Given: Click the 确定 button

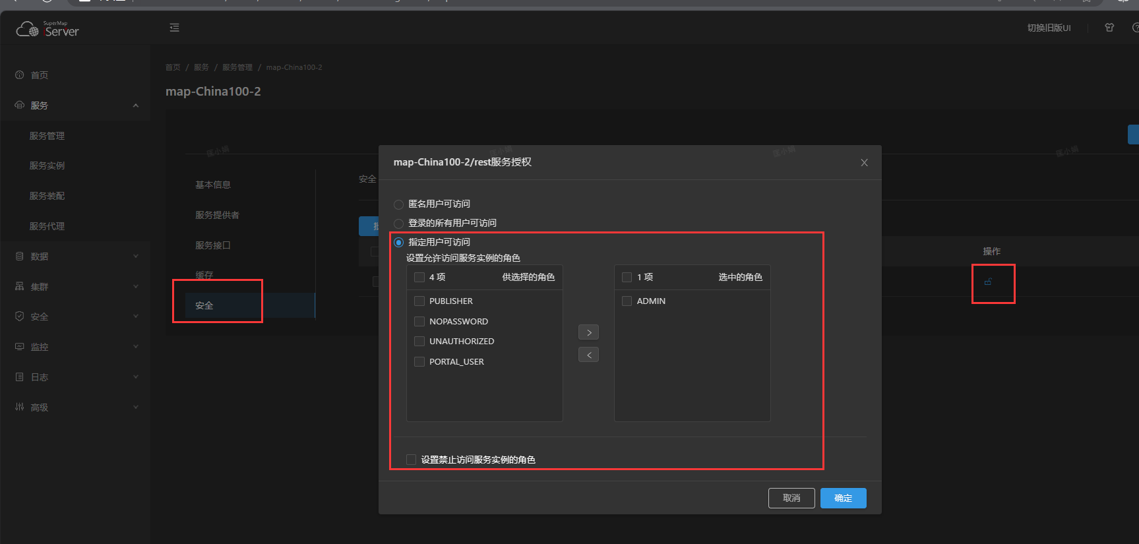Looking at the screenshot, I should pyautogui.click(x=843, y=498).
